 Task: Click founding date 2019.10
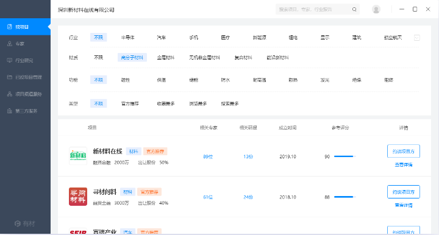(x=288, y=156)
